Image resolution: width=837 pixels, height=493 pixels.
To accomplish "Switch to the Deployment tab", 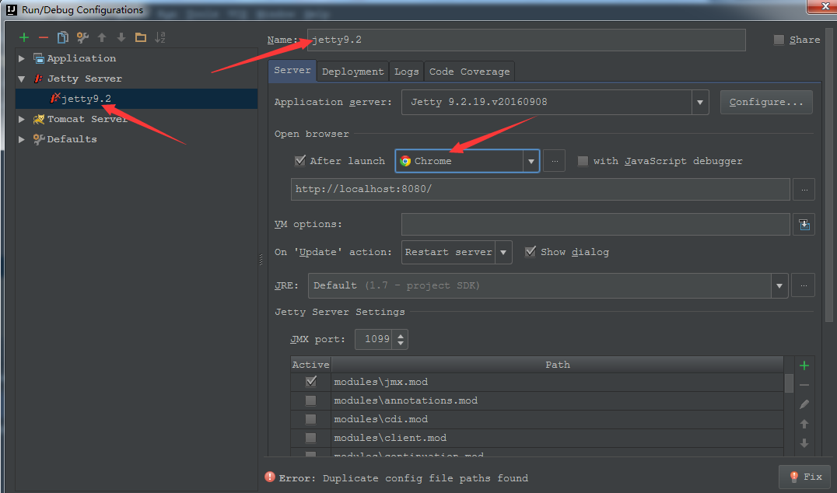I will point(353,72).
